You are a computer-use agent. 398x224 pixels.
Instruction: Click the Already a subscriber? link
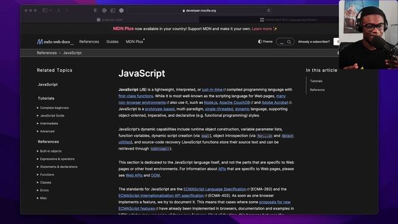pos(313,42)
